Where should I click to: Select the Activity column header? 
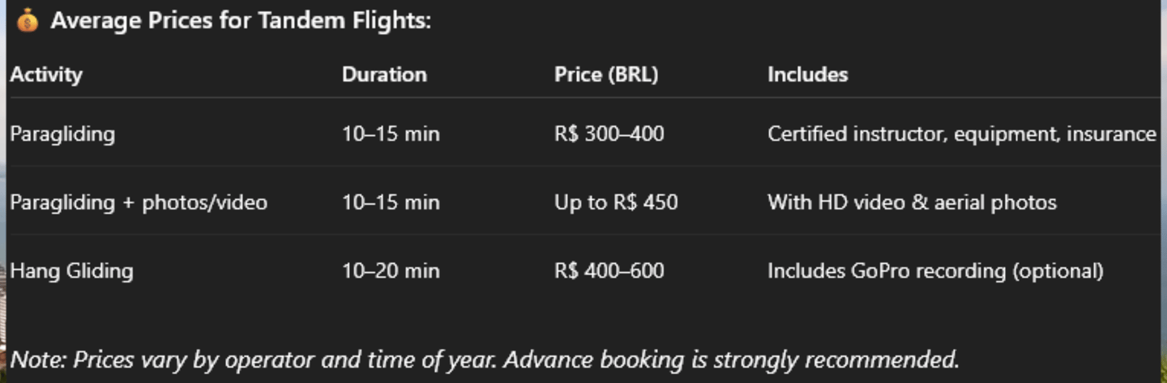click(x=46, y=74)
